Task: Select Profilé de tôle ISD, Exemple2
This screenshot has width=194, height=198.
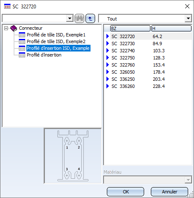Action: [56, 41]
